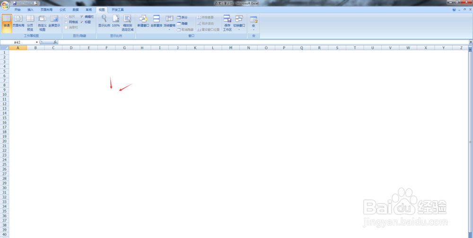The height and width of the screenshot is (238, 473).
Task: Select row 20 header
Action: (x=5, y=141)
